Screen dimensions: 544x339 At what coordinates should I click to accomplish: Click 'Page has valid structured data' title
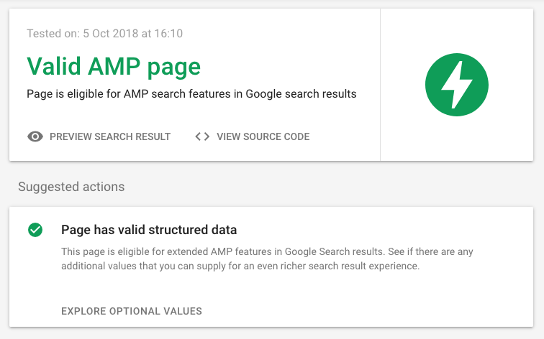click(149, 230)
